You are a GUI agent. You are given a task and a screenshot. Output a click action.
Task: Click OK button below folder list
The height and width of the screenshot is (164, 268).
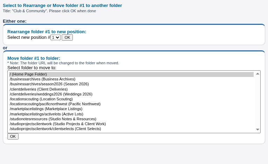[13, 136]
